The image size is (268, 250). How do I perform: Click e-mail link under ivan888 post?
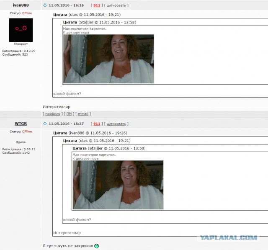[83, 114]
